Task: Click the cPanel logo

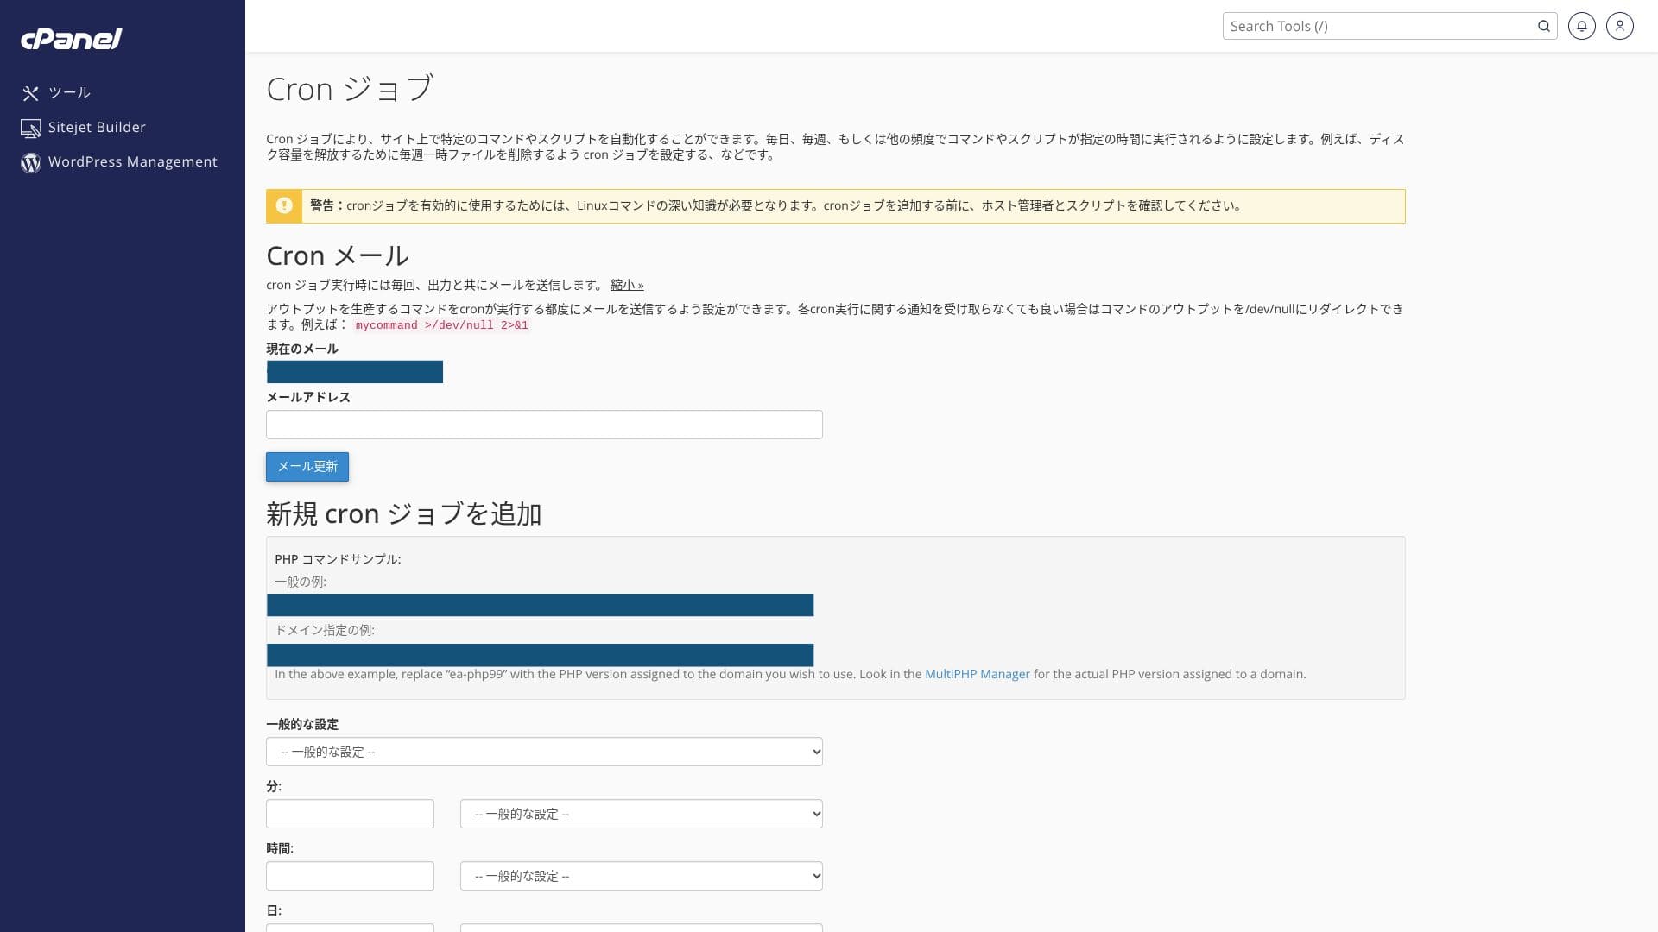Action: point(71,39)
